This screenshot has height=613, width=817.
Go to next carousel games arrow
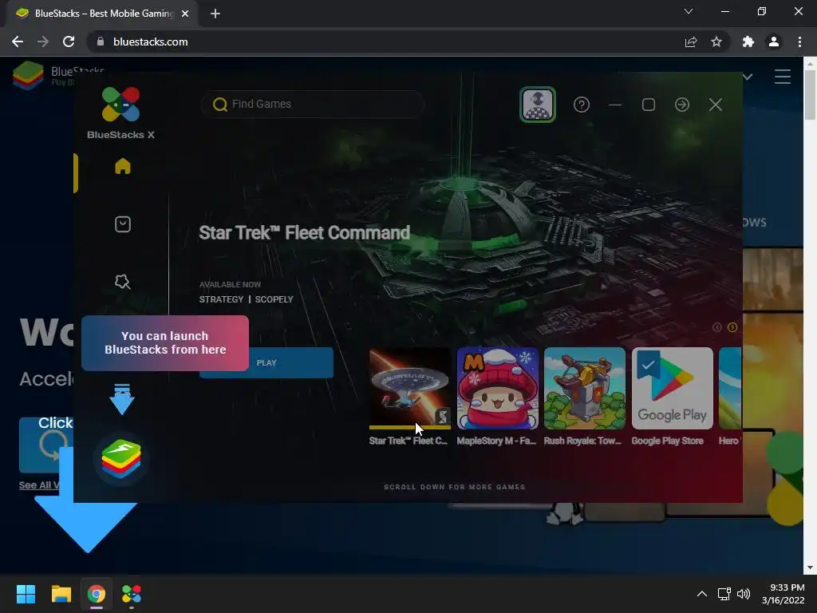(732, 327)
